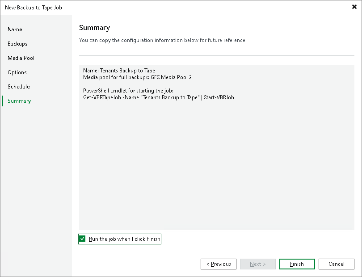The height and width of the screenshot is (277, 362).
Task: Cancel the tape job wizard
Action: 336,264
